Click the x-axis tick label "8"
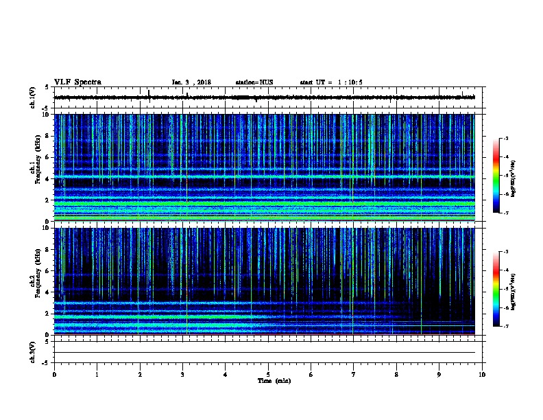The width and height of the screenshot is (543, 420). click(396, 375)
